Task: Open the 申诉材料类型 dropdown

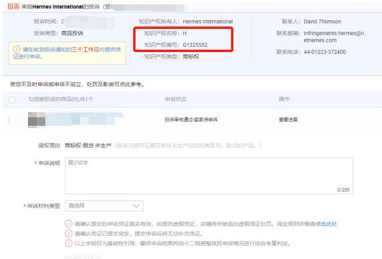Action: pos(104,206)
